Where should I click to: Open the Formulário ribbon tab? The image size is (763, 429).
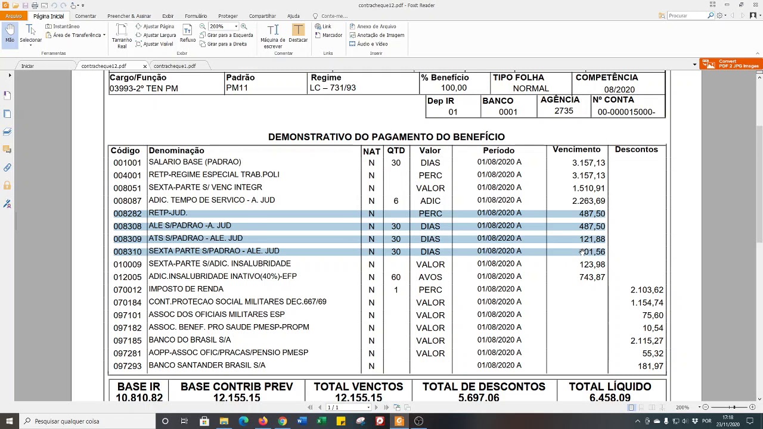click(x=196, y=16)
